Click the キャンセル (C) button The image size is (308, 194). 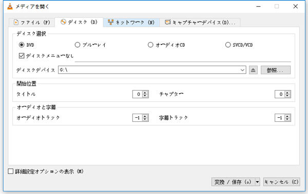click(281, 182)
